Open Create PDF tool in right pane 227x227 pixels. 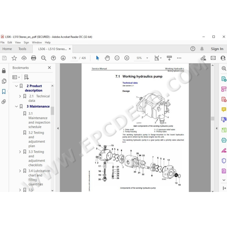click(224, 100)
